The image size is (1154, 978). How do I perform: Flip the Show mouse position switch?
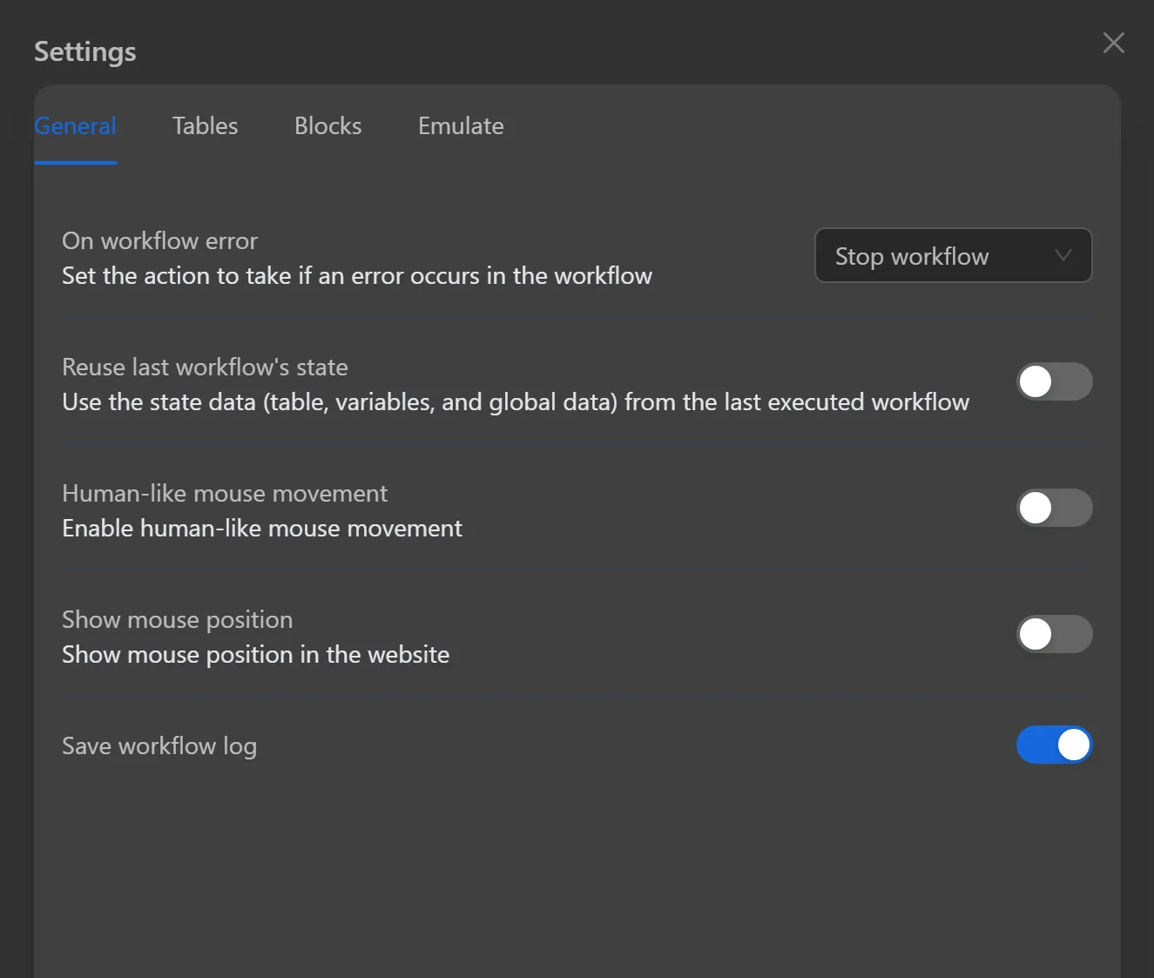pos(1054,634)
